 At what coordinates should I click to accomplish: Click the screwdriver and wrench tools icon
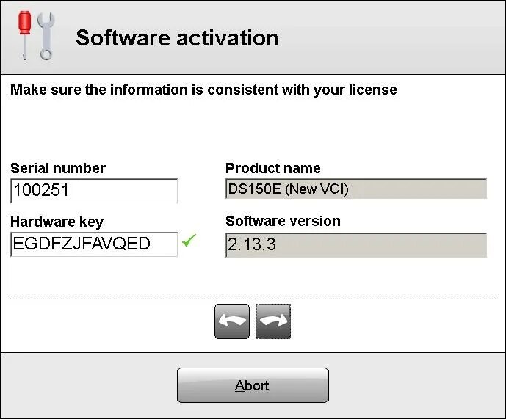click(x=36, y=36)
